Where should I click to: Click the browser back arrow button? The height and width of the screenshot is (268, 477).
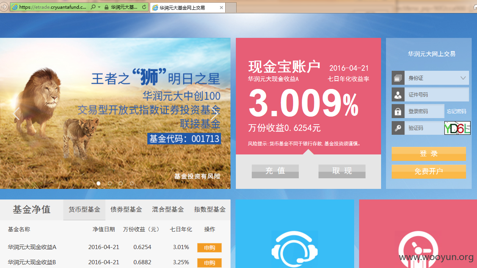pos(4,7)
